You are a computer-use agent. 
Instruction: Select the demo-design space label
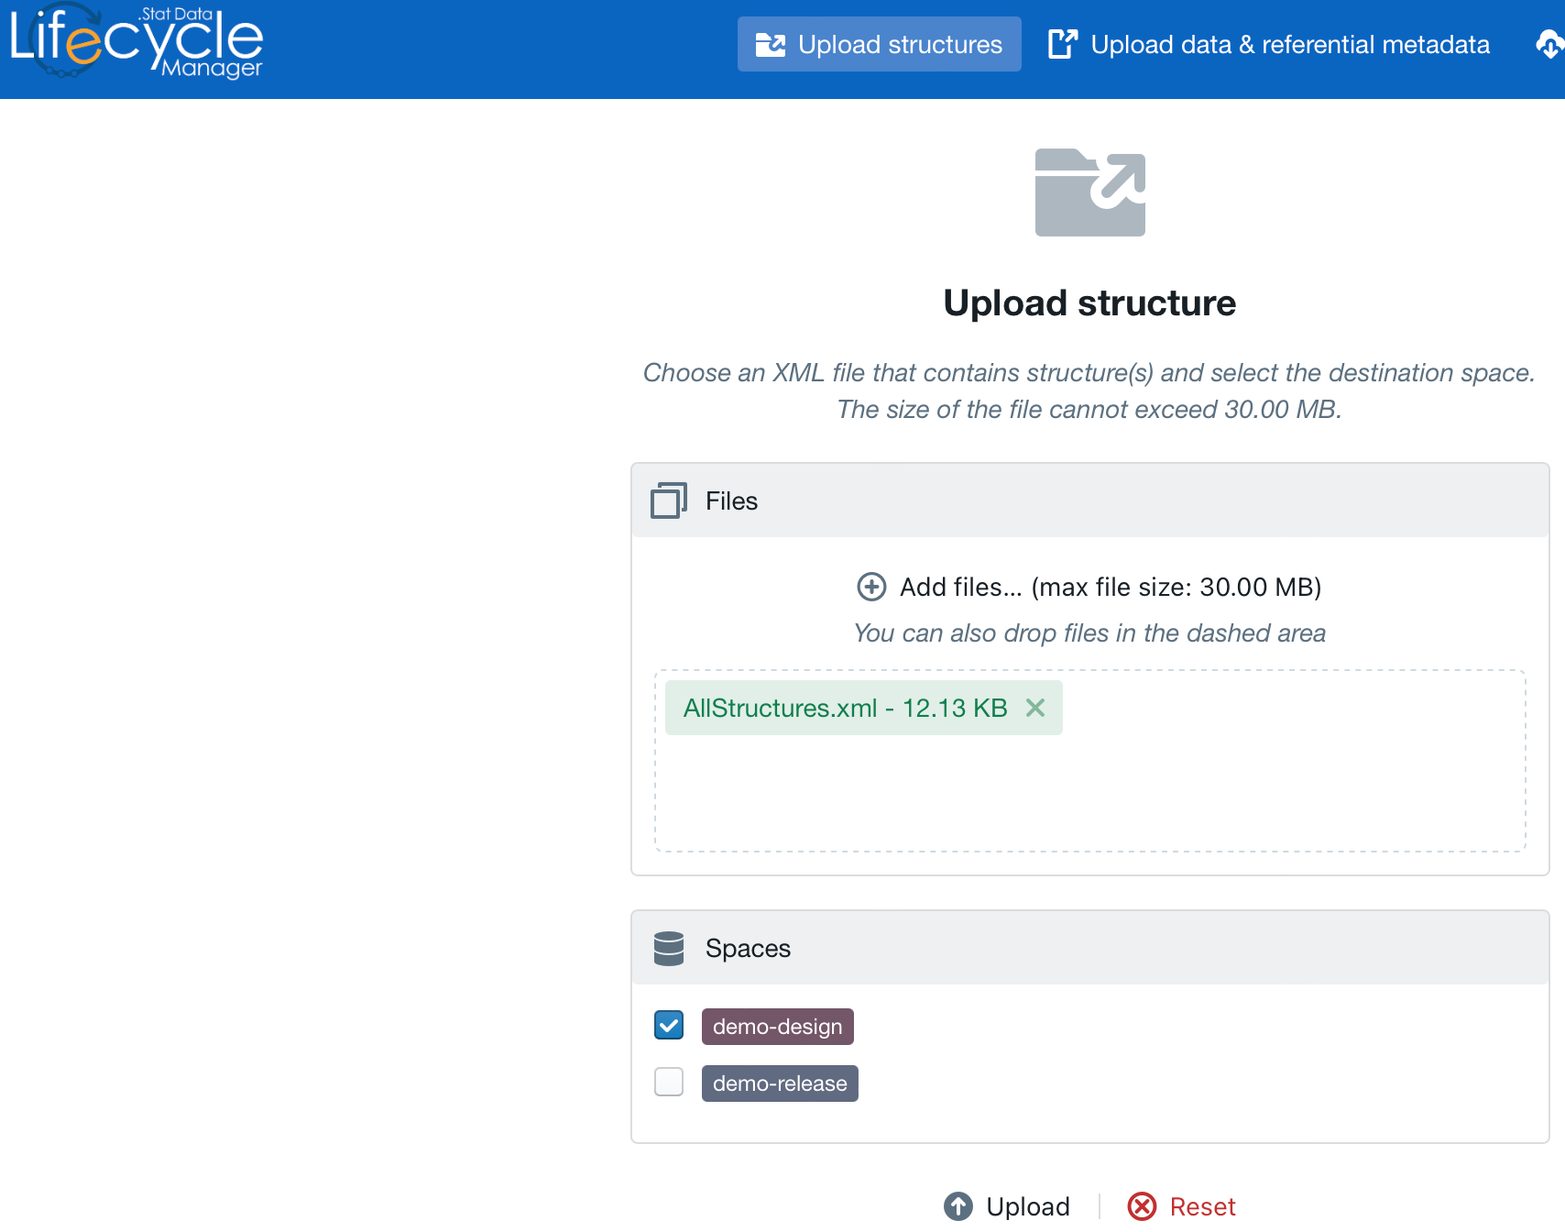pyautogui.click(x=777, y=1027)
